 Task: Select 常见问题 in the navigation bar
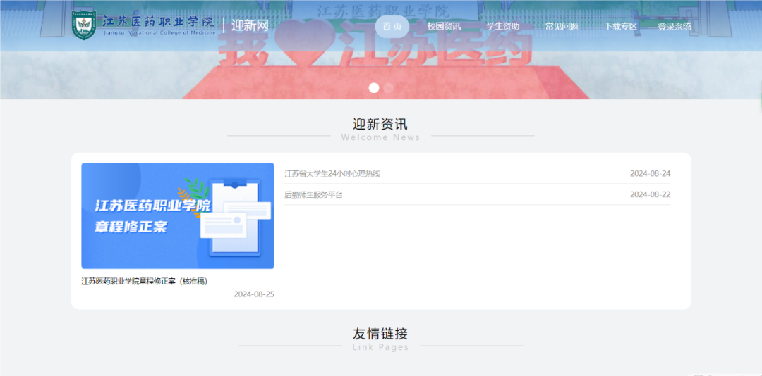point(562,27)
